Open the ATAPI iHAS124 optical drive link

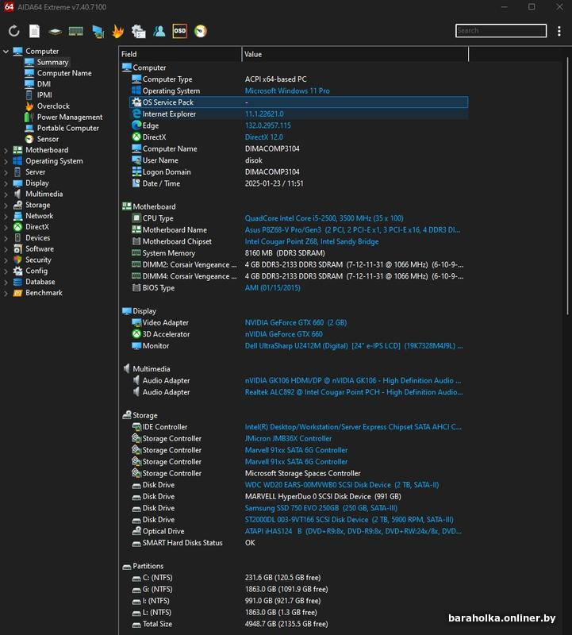353,531
